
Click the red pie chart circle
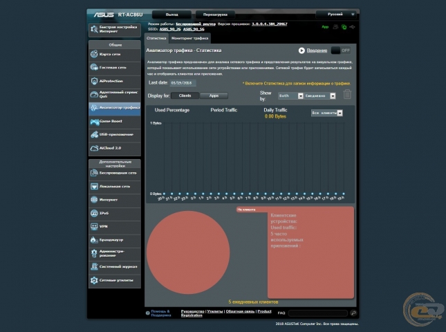click(188, 252)
